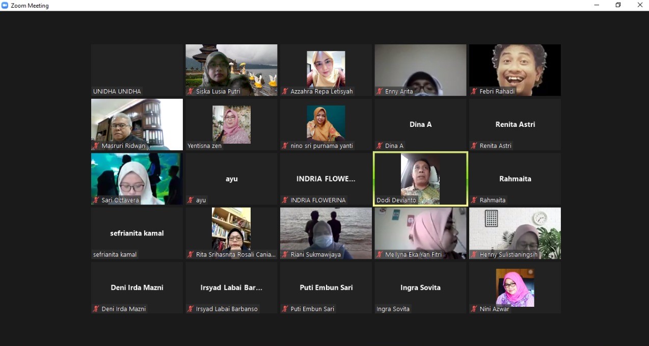Click the muted mic icon next to Enny Arita
Screen dimensions: 649x346
point(380,92)
